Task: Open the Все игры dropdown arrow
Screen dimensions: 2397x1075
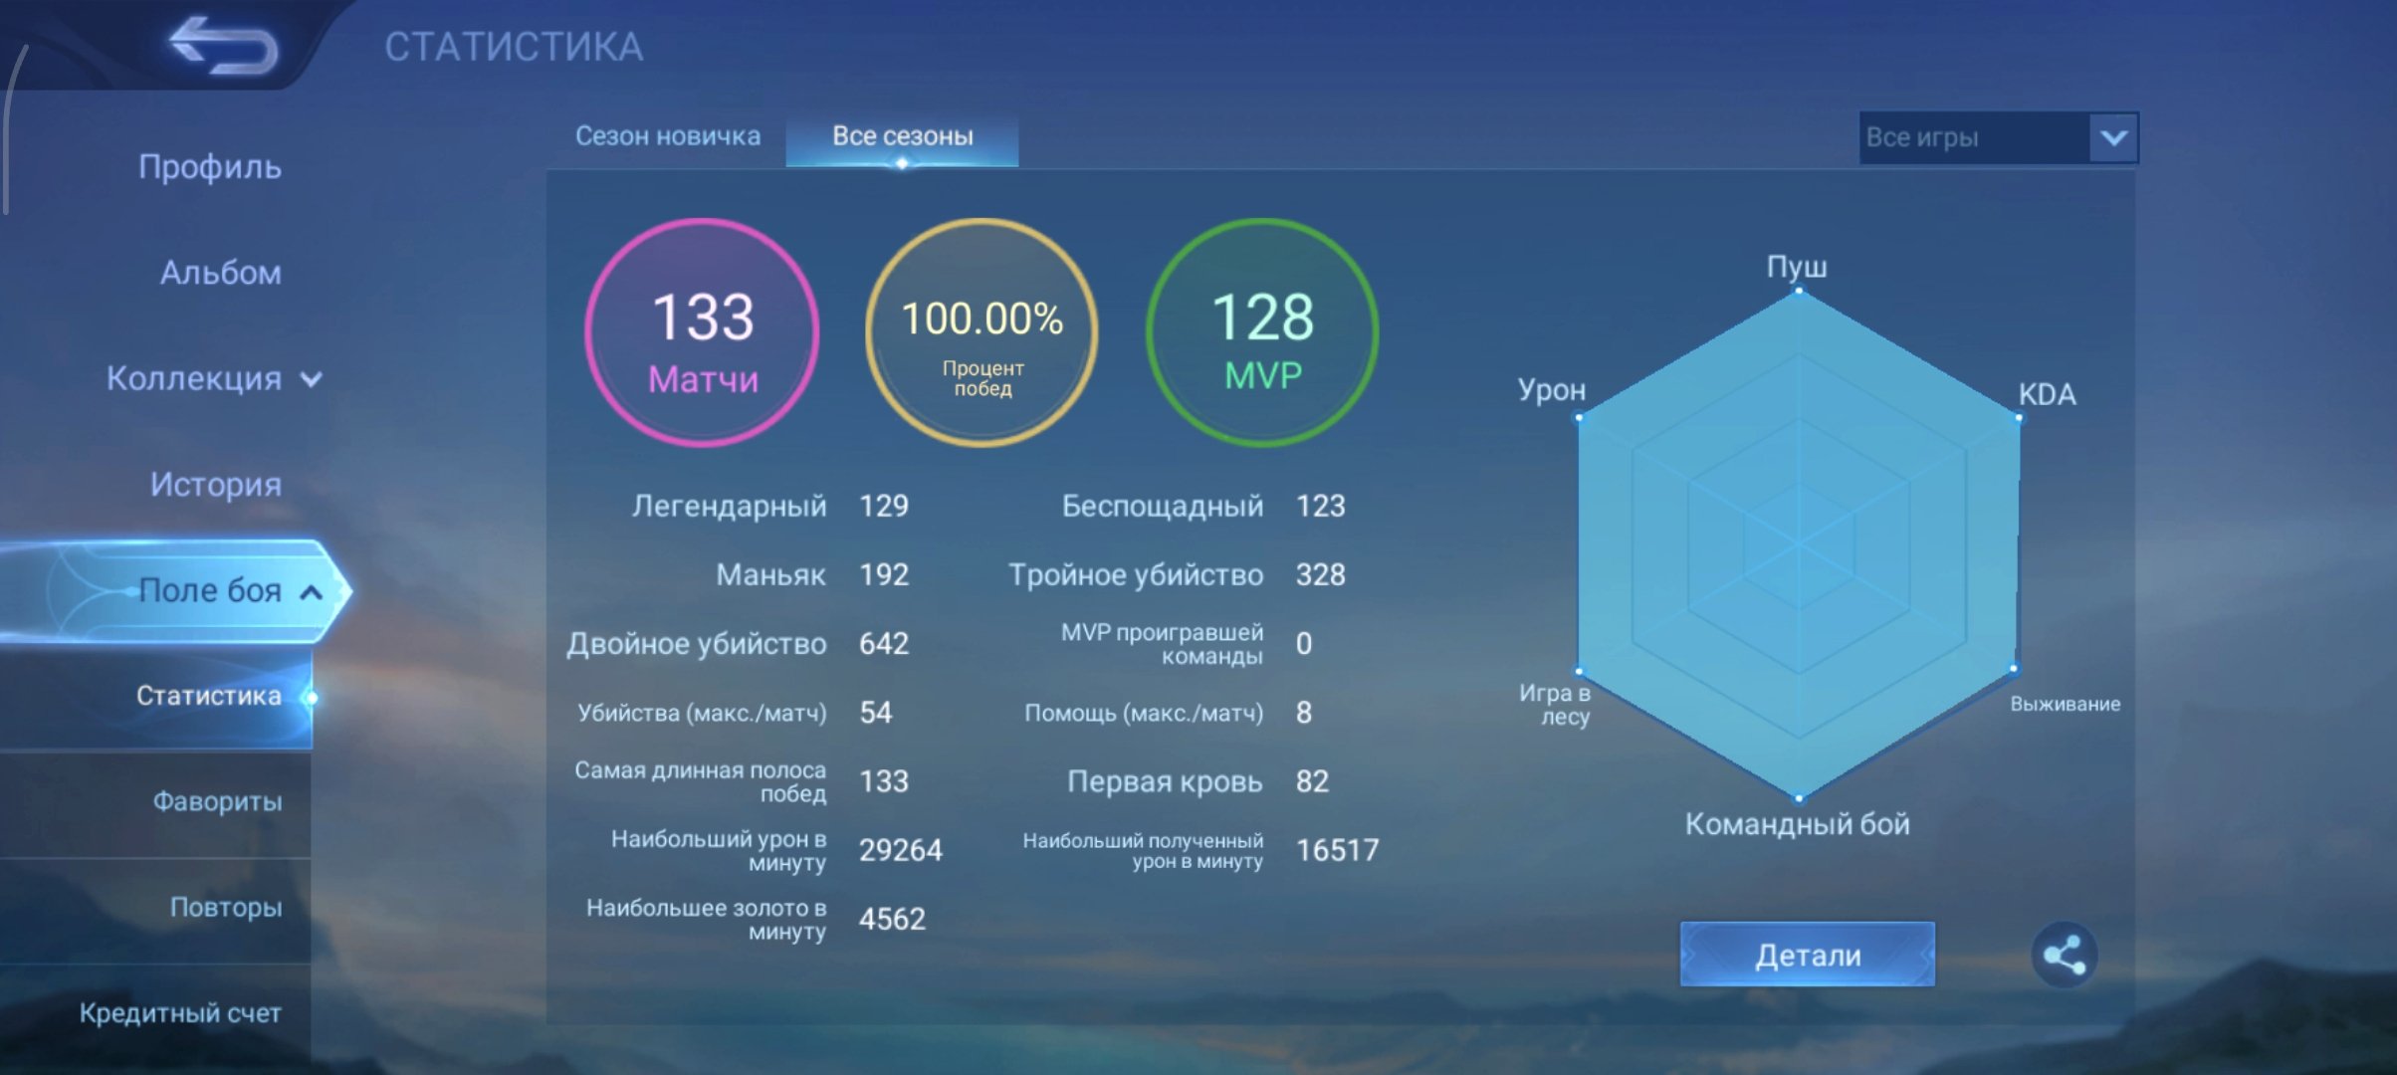Action: tap(2113, 137)
